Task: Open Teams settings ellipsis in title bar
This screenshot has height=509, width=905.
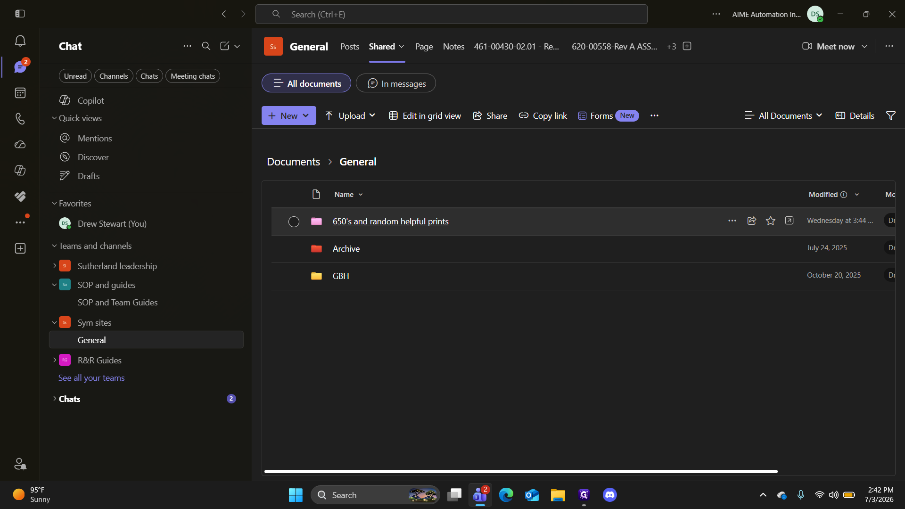Action: [716, 14]
